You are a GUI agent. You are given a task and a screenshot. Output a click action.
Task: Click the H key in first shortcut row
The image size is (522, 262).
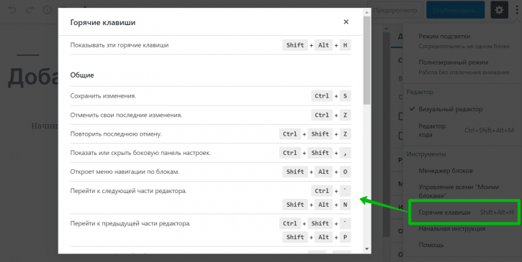coord(345,45)
